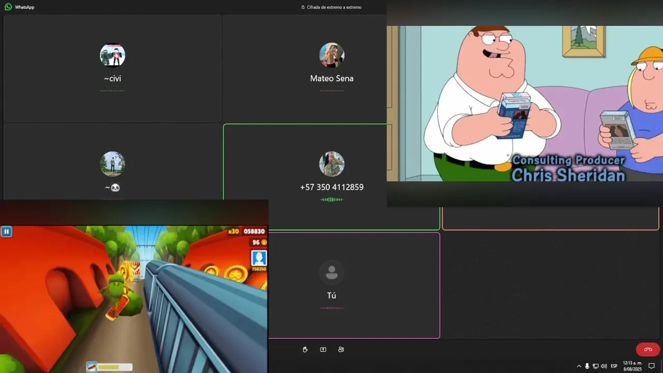This screenshot has width=663, height=373.
Task: Click the 058830 score in the game
Action: tap(254, 232)
